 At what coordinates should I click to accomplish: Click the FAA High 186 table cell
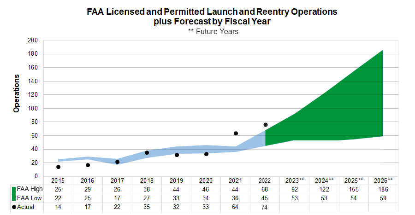point(383,189)
